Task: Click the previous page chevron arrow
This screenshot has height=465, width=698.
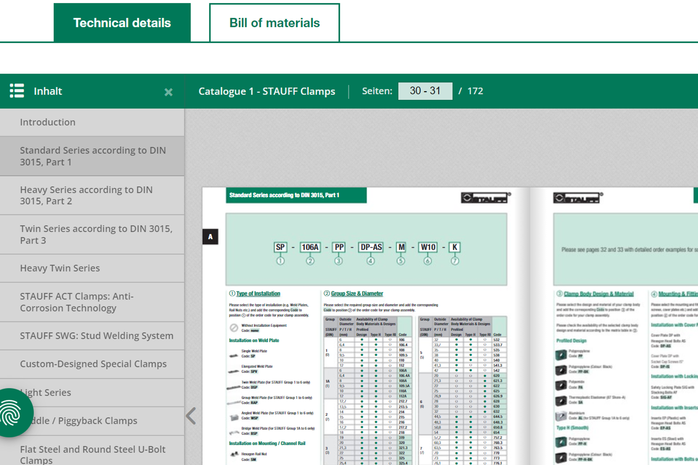Action: click(190, 416)
